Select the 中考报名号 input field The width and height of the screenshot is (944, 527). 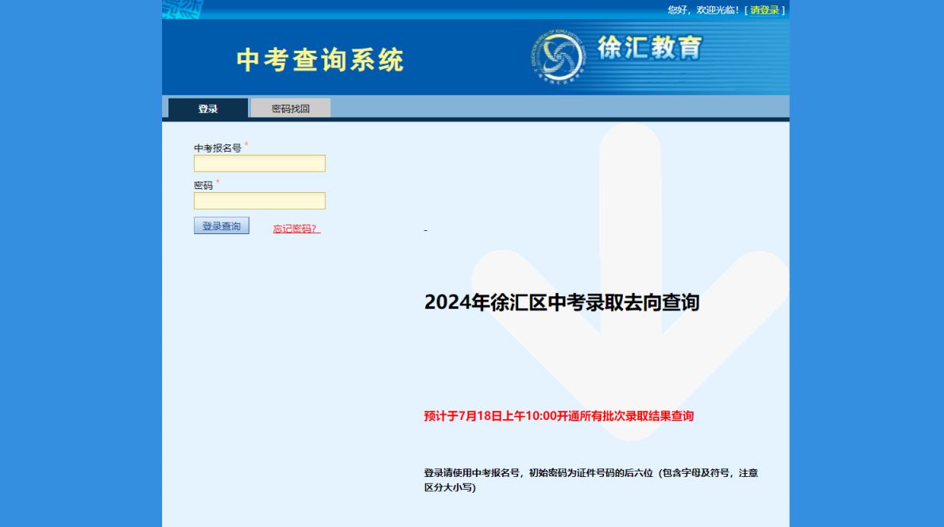point(260,163)
